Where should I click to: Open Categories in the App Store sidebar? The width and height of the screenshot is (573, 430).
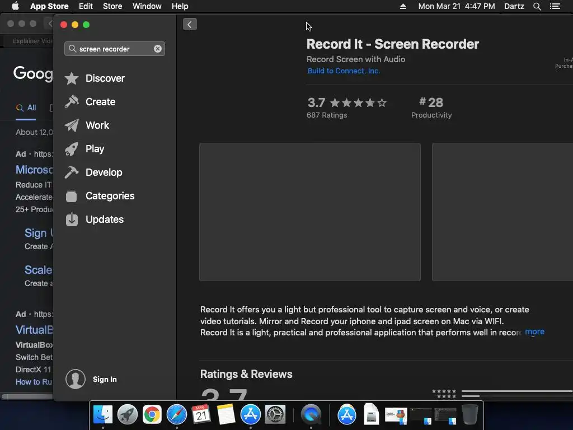pos(100,196)
